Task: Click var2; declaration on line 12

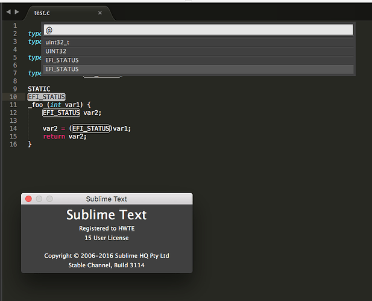Action: [92, 113]
